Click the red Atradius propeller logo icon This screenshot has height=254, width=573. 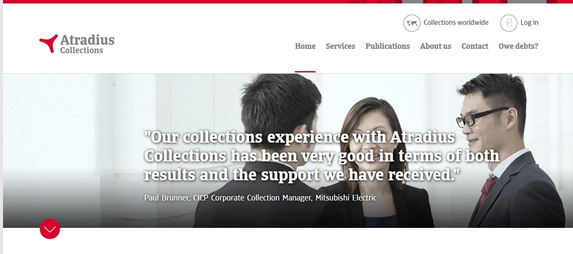point(48,43)
